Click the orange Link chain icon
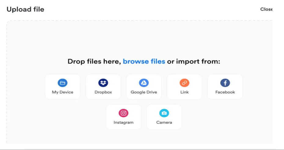The image size is (284, 150). [x=184, y=83]
